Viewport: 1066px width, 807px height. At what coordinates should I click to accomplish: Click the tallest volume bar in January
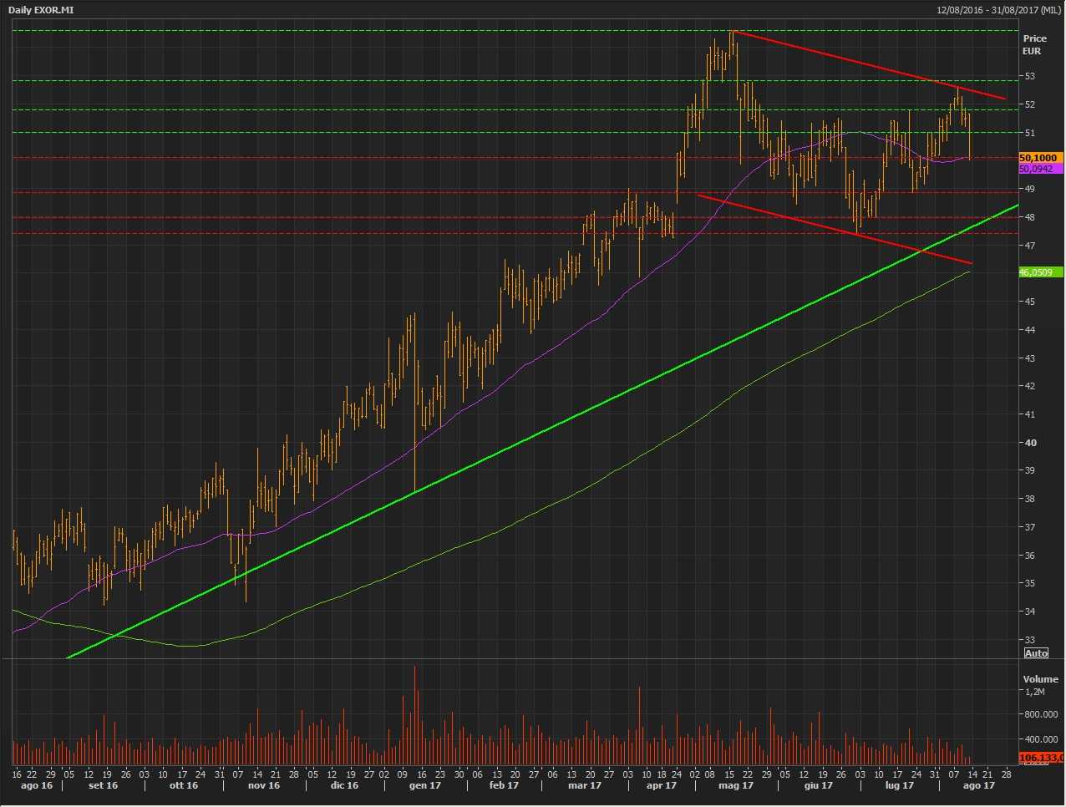pos(415,714)
